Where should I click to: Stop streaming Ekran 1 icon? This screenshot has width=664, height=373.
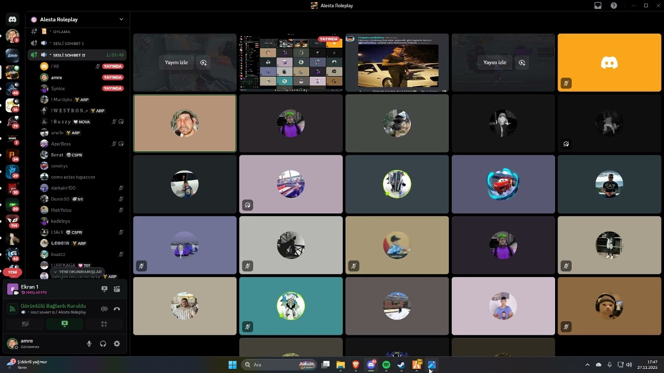(x=104, y=289)
